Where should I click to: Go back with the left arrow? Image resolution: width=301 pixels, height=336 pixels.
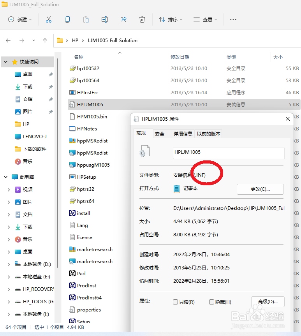pos(8,40)
